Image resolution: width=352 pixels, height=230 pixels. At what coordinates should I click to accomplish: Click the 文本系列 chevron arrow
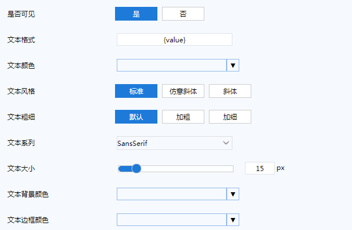click(x=226, y=142)
